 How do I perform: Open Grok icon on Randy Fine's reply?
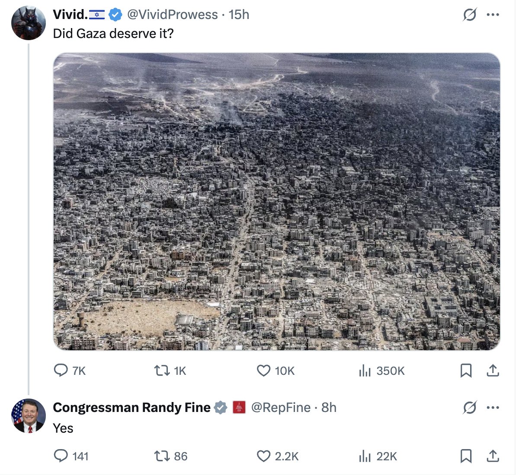click(469, 407)
